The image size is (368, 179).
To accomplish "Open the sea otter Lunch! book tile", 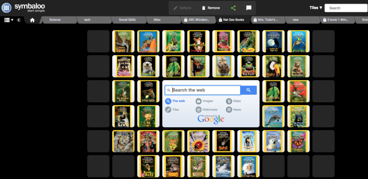I will (x=148, y=66).
